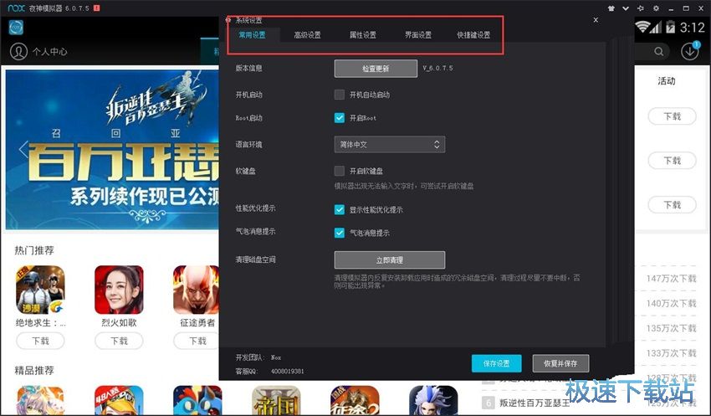The image size is (711, 416).
Task: Click 135万次下载 ranking text
Action: [x=671, y=328]
